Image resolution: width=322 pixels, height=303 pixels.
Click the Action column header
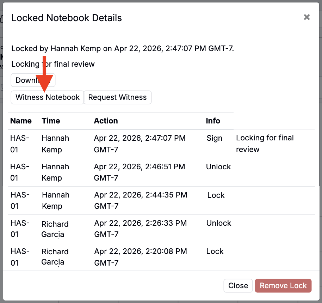point(106,121)
